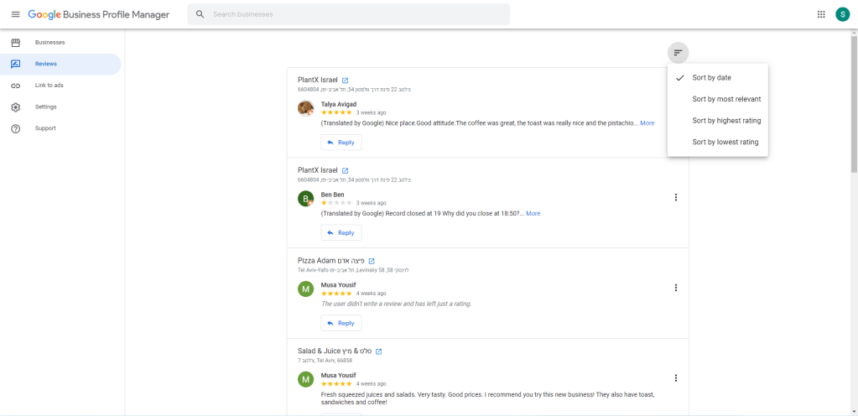The width and height of the screenshot is (858, 416).
Task: Open Salad & Juice external link icon
Action: tap(378, 351)
